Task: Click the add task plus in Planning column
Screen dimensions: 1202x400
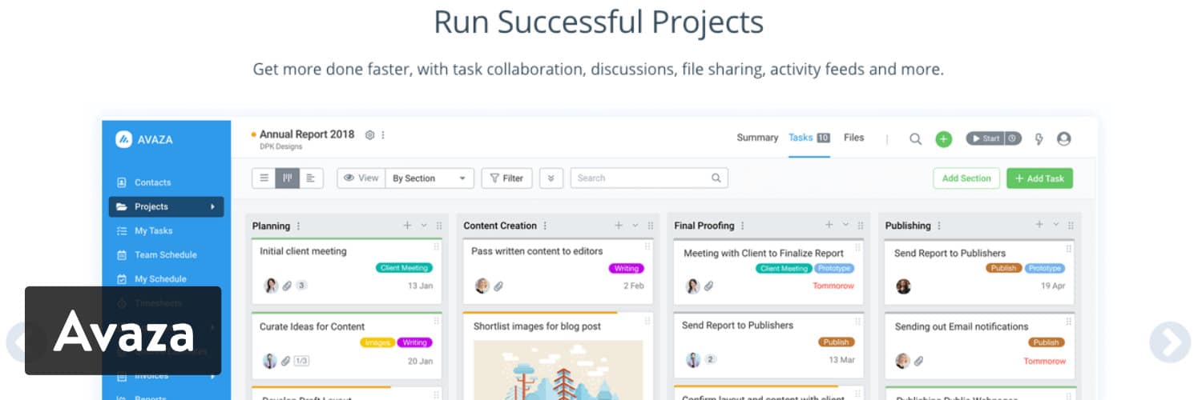Action: tap(407, 226)
